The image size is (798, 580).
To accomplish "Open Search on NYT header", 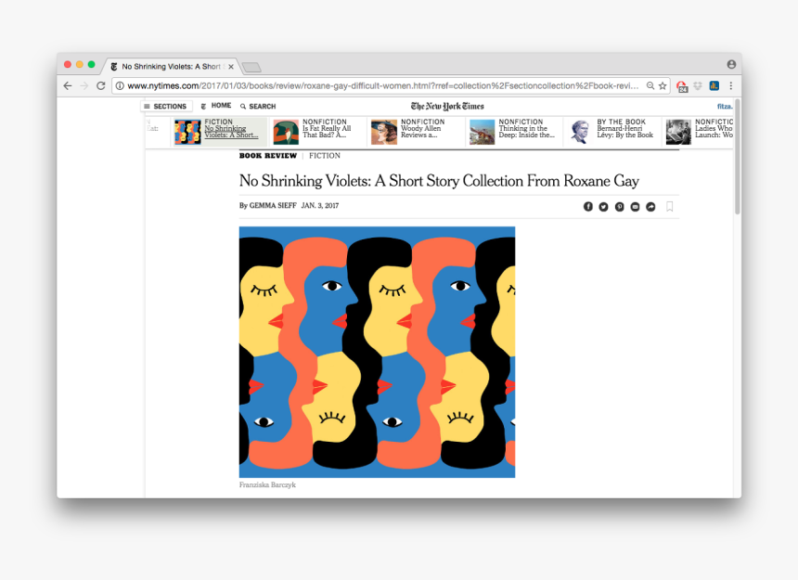I will 258,107.
